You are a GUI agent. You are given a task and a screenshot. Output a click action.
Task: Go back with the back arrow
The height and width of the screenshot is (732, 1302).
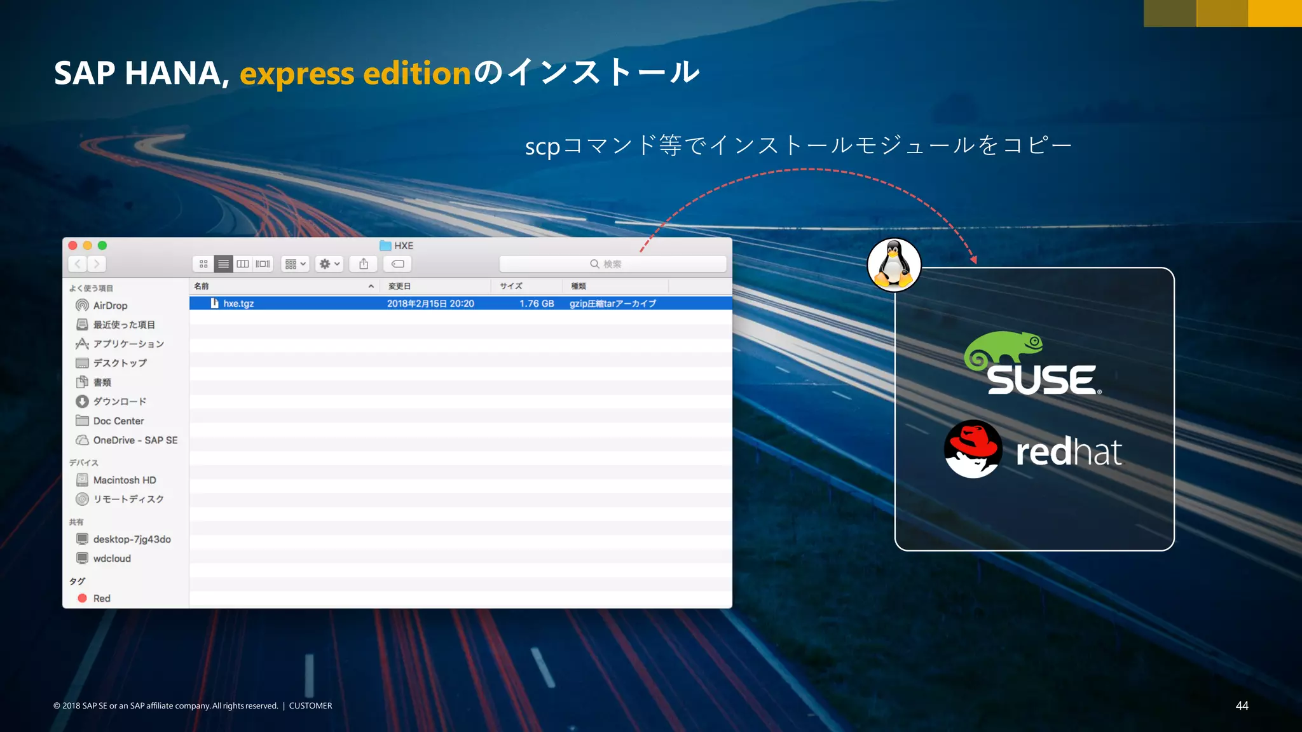78,264
